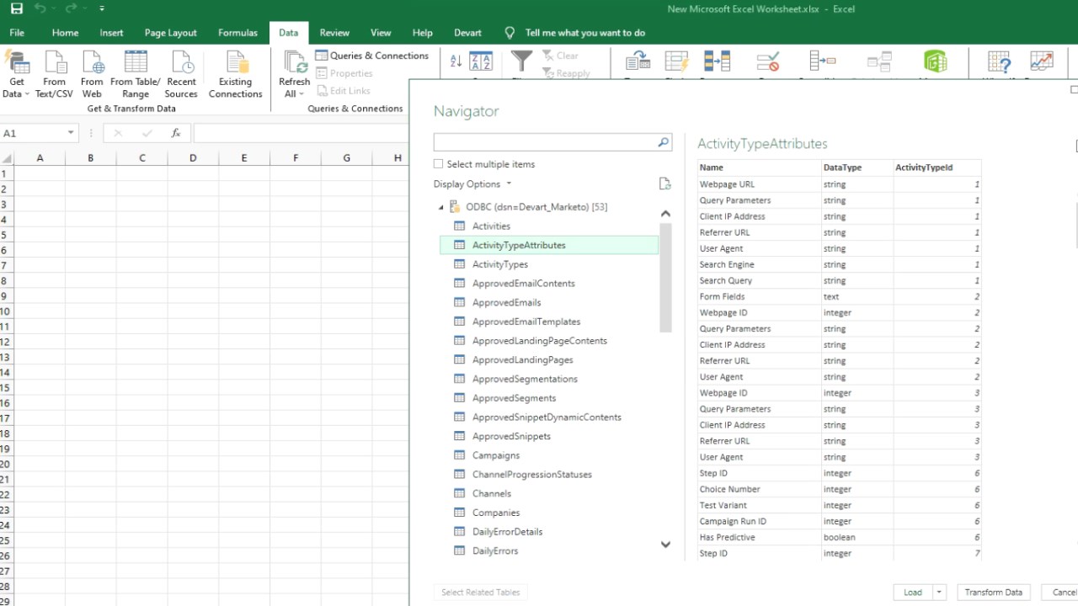The image size is (1078, 606).
Task: Select the worksheet cell A1
Action: pos(40,173)
